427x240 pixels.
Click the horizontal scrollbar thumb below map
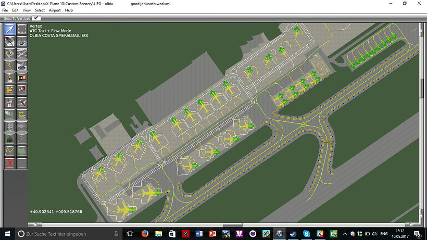[232, 225]
